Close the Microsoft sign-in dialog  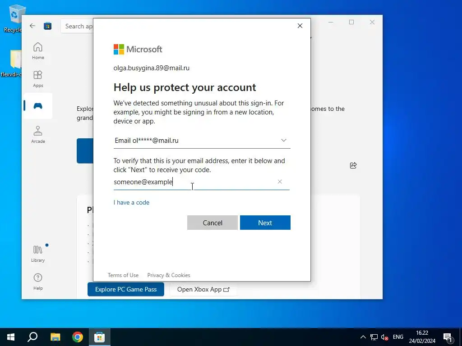point(300,26)
